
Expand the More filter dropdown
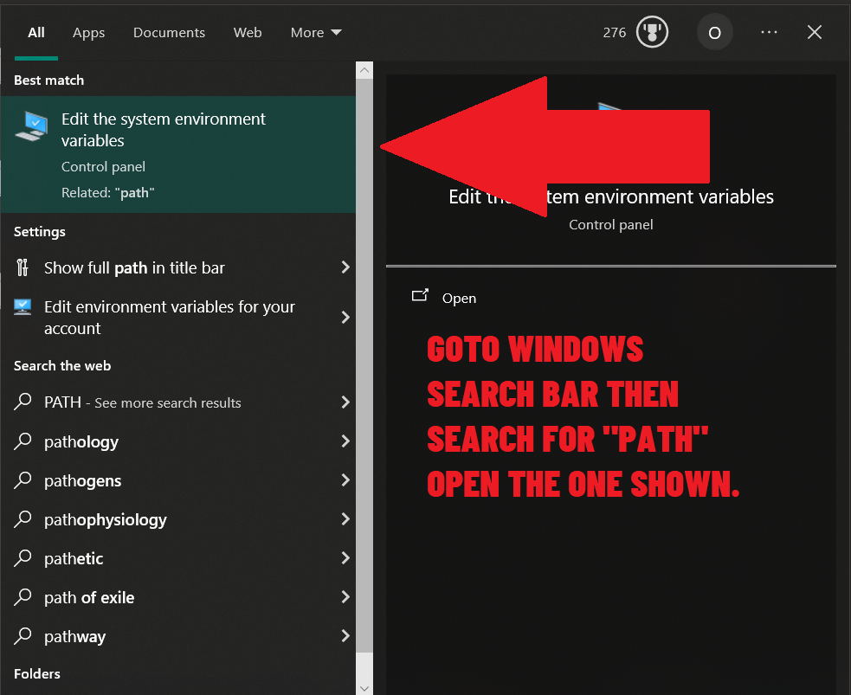pos(316,33)
